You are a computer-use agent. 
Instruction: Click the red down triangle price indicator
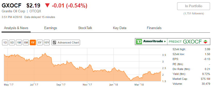point(47,5)
